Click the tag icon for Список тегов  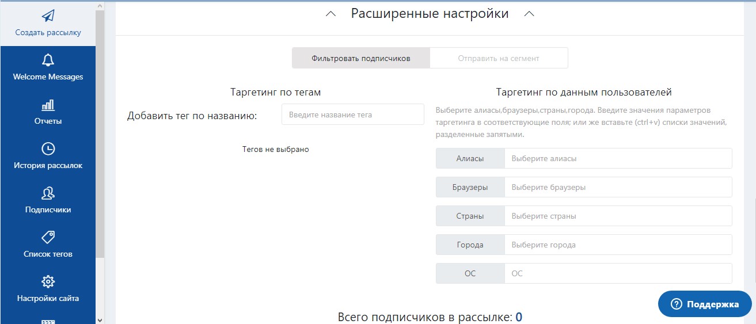point(48,237)
